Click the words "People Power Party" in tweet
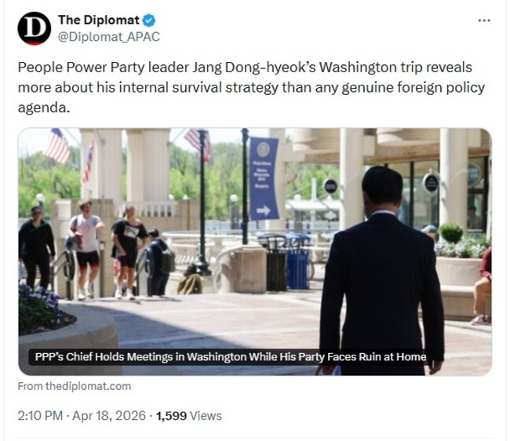 coord(74,67)
